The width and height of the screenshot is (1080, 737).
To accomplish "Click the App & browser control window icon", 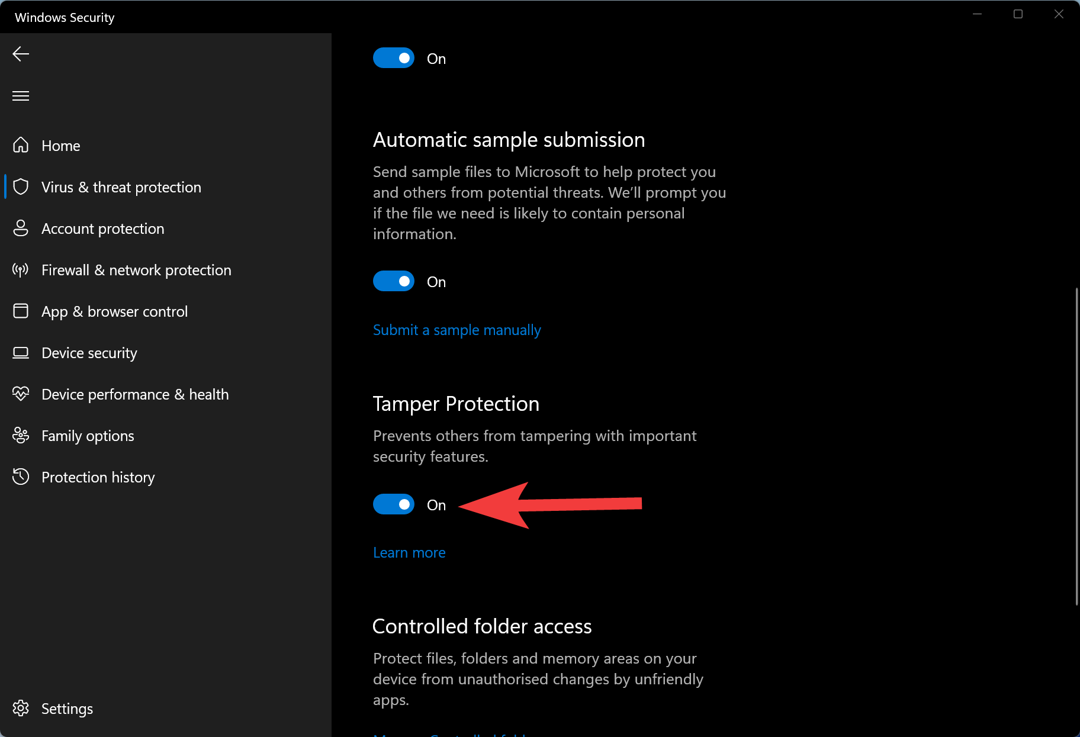I will 21,311.
